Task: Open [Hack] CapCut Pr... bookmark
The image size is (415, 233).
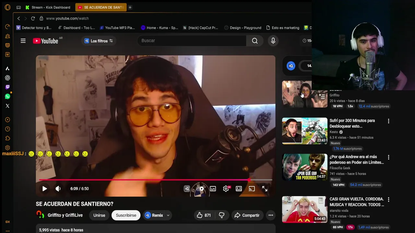Action: 200,28
